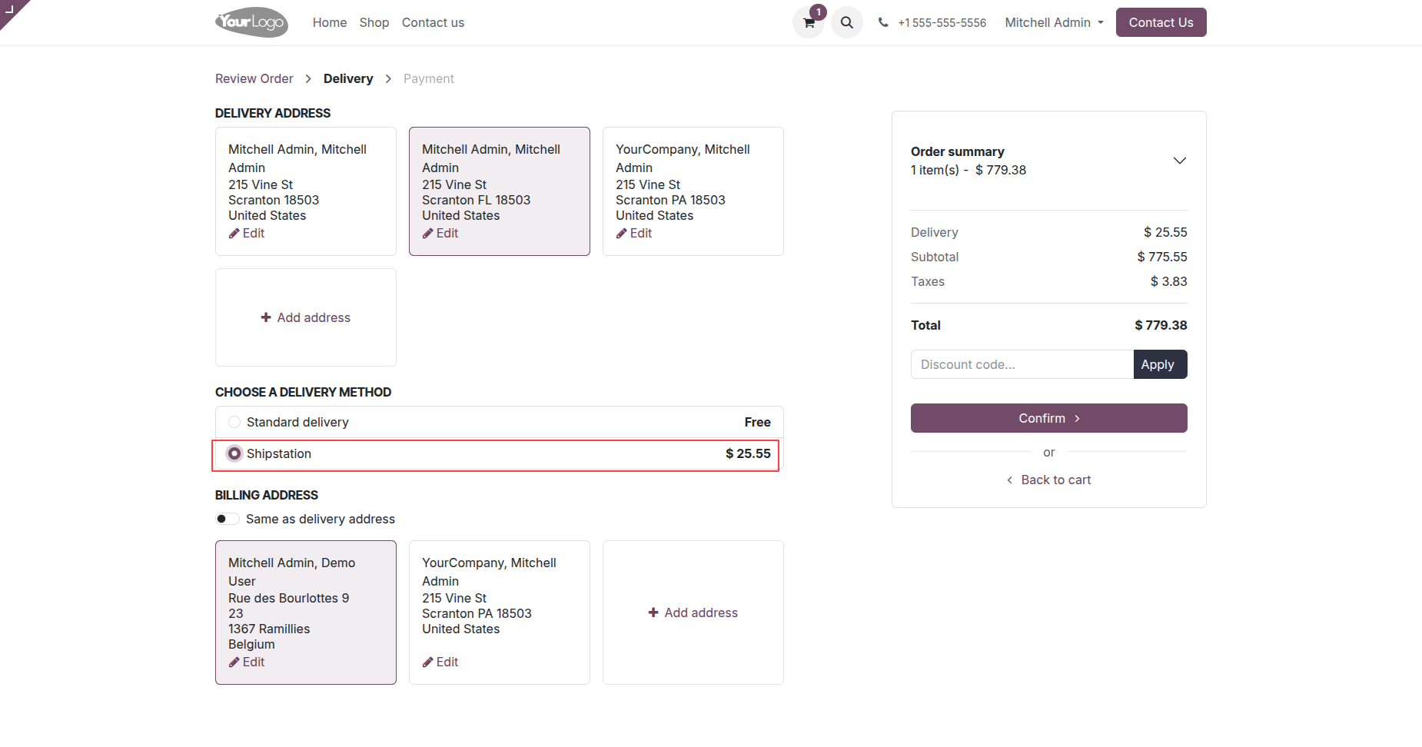Go to Review Order breadcrumb step
The image size is (1422, 747).
(x=254, y=79)
